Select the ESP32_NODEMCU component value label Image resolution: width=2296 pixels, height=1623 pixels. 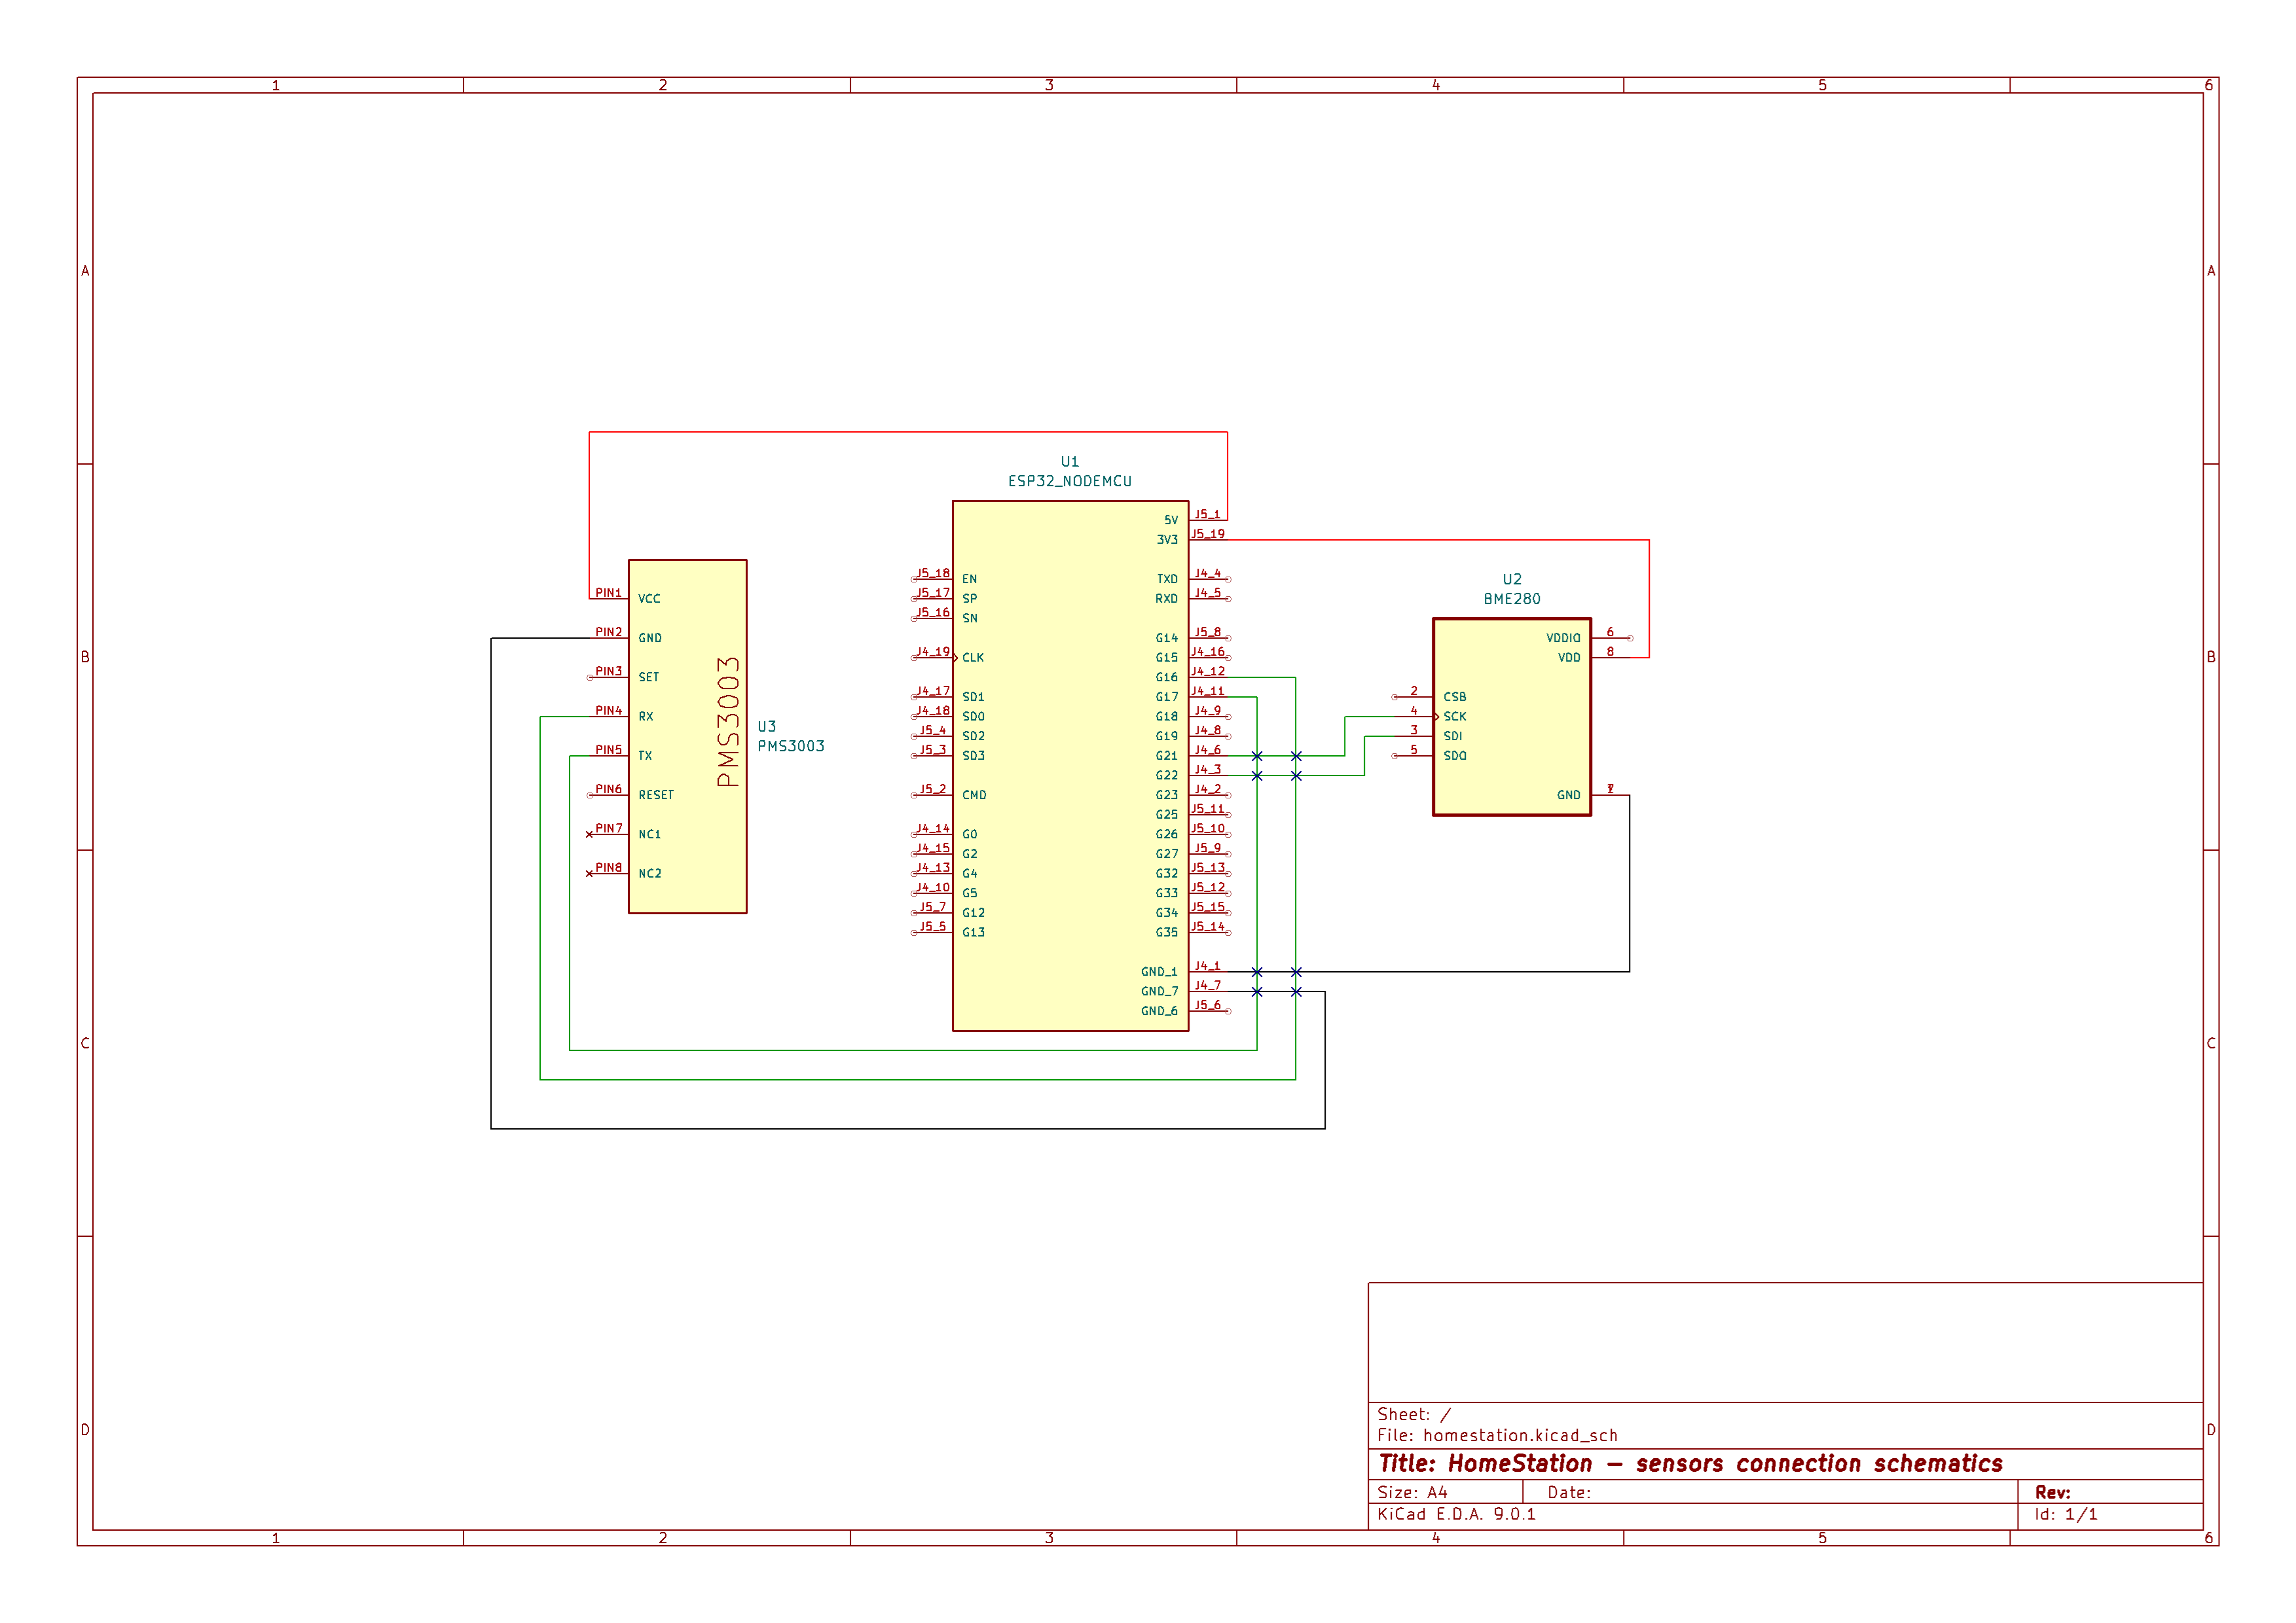1069,481
